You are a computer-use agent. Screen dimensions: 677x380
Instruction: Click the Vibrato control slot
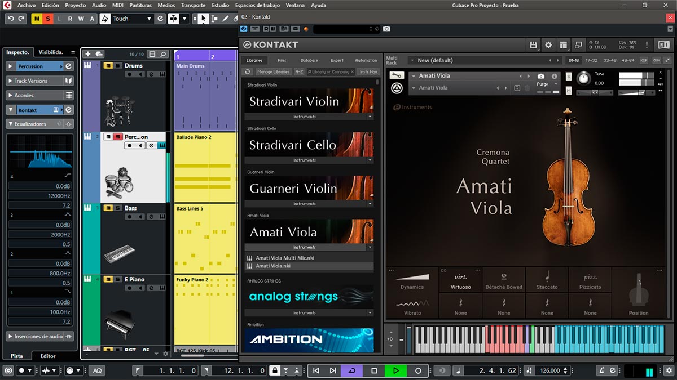(x=412, y=306)
